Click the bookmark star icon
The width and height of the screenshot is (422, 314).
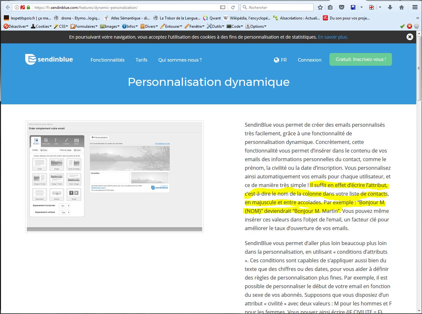point(320,7)
